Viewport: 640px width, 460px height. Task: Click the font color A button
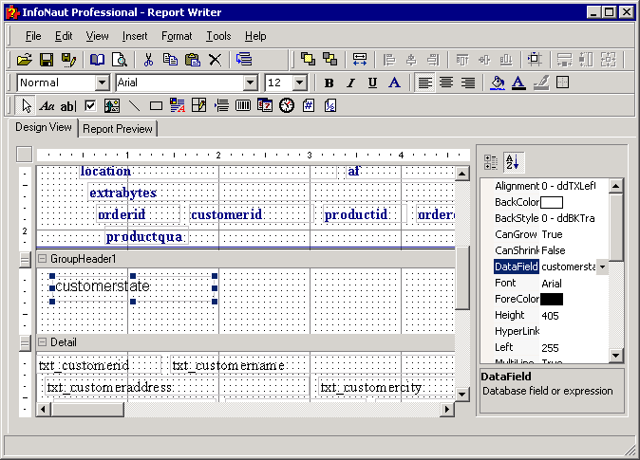(x=518, y=83)
